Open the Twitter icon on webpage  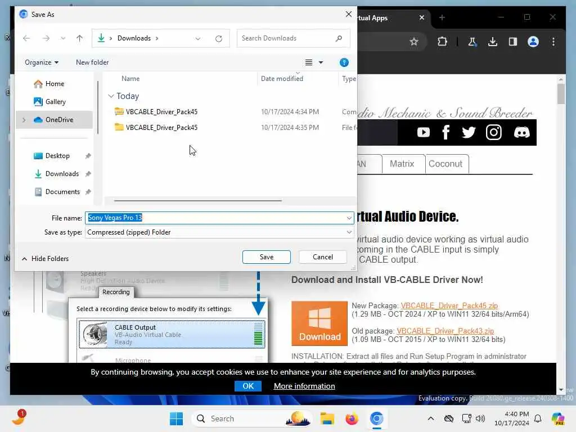click(469, 132)
